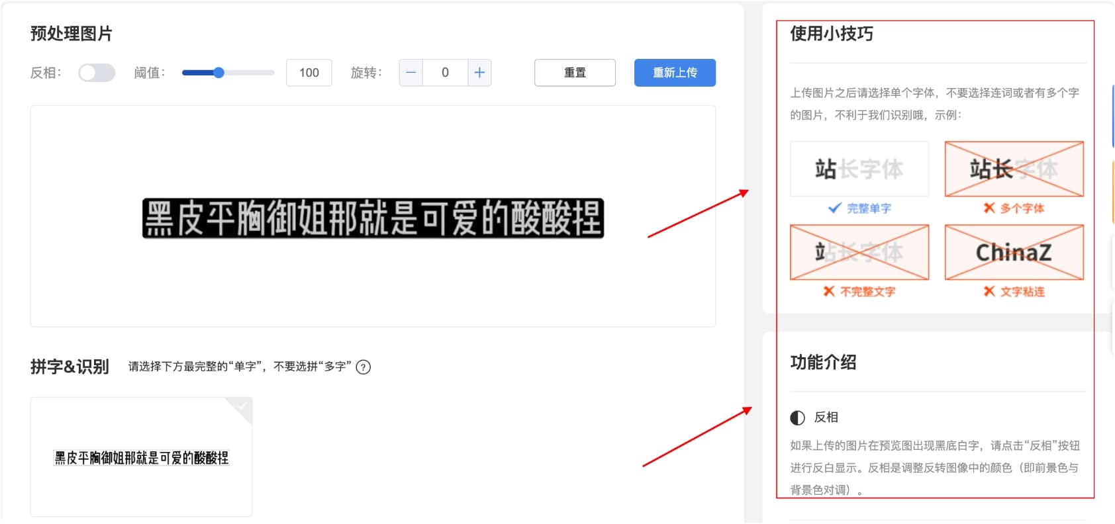Increase rotation with the plus button
This screenshot has height=524, width=1115.
click(x=479, y=73)
